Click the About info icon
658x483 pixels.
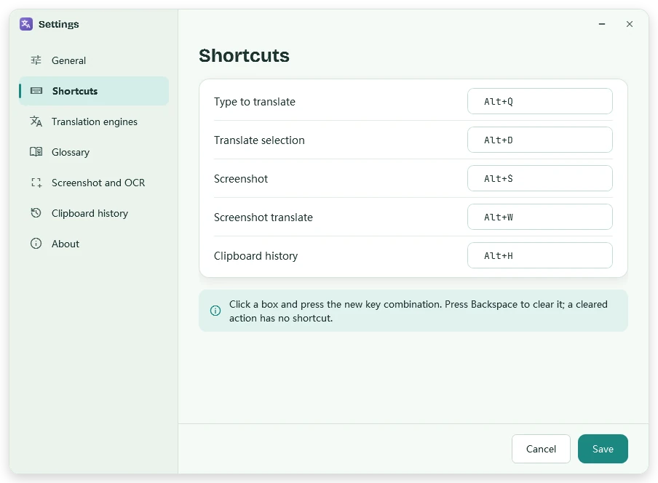36,244
